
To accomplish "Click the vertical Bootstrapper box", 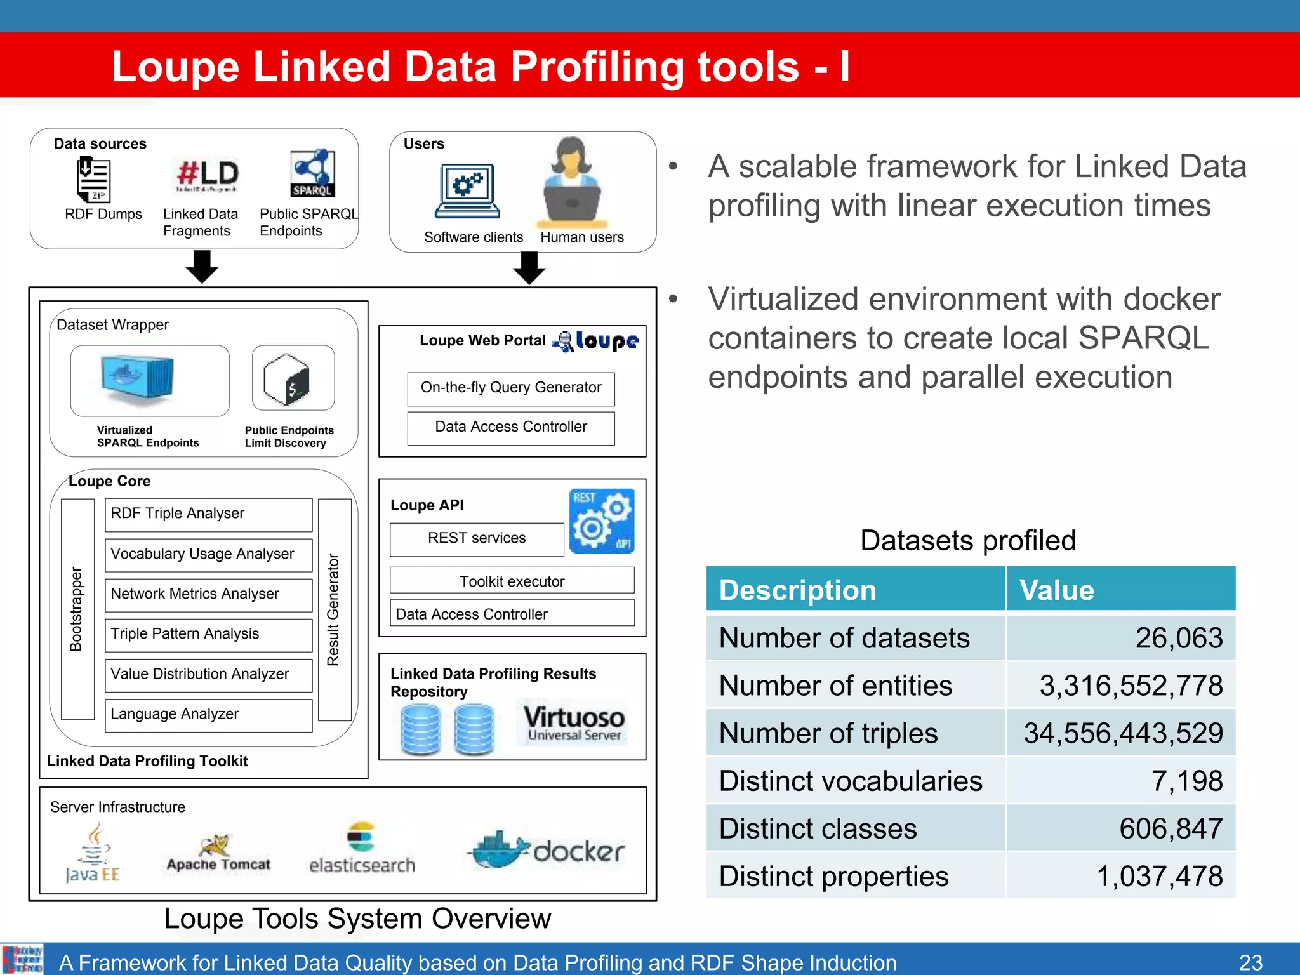I will click(x=77, y=609).
